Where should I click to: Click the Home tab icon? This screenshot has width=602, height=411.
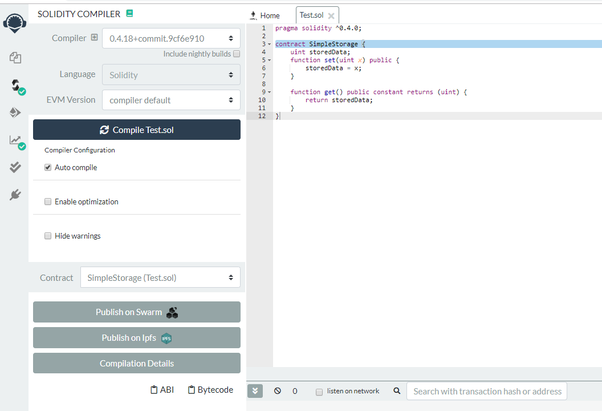click(253, 15)
